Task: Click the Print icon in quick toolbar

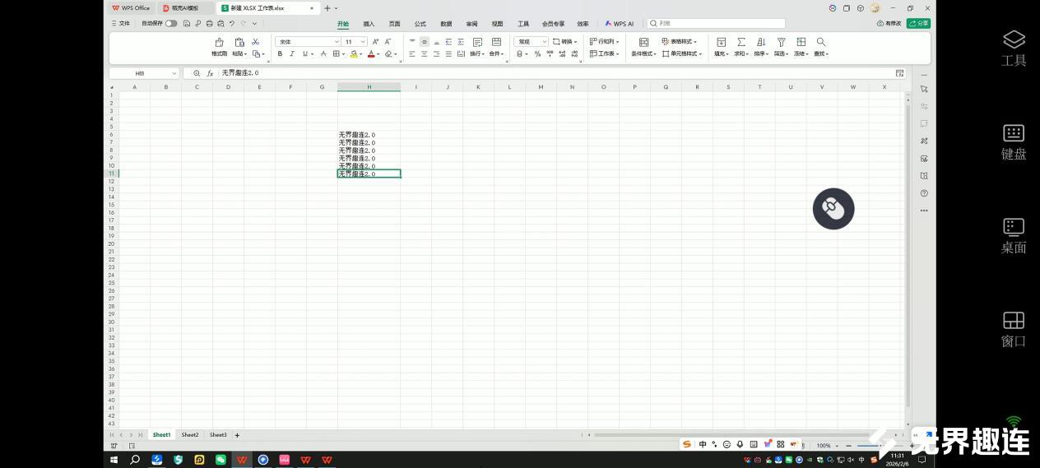Action: [210, 24]
